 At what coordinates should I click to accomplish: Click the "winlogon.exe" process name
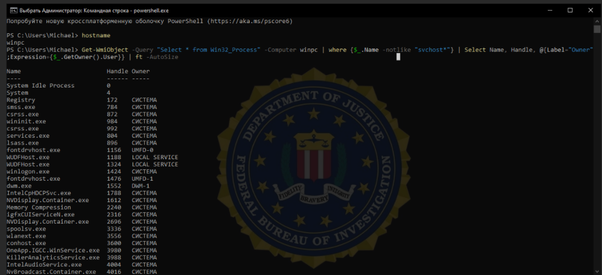(x=28, y=172)
